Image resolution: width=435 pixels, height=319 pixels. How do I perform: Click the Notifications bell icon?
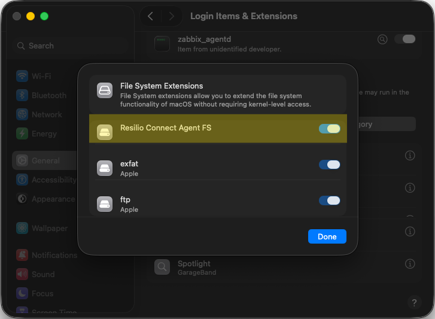[x=22, y=255]
